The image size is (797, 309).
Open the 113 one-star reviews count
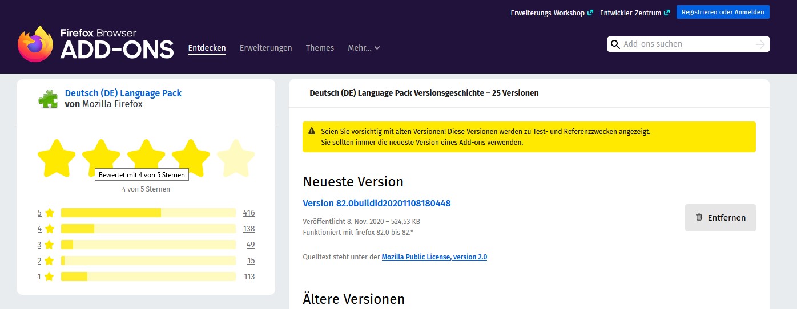(x=248, y=277)
